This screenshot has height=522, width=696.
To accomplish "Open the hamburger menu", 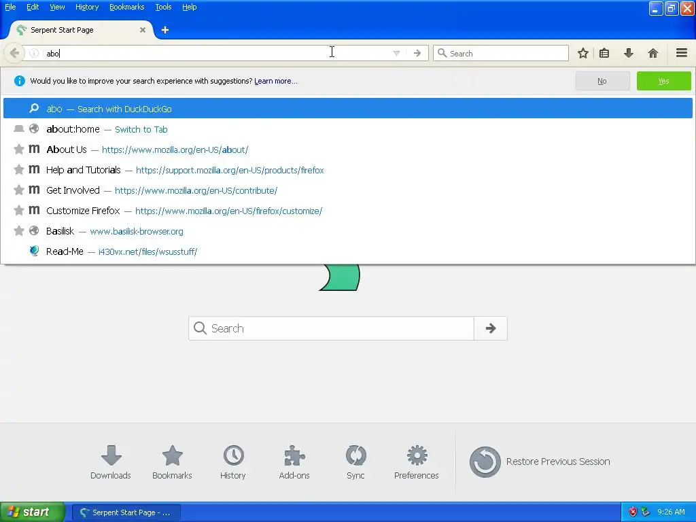I will 682,53.
